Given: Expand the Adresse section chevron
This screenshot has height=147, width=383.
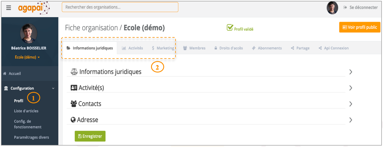Looking at the screenshot, I should 351,120.
